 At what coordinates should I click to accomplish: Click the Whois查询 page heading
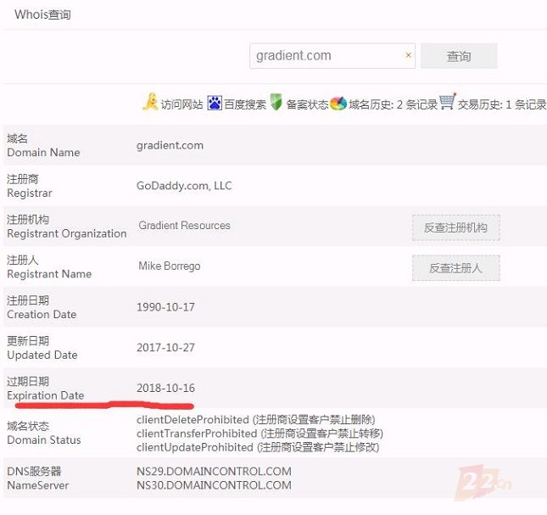tap(43, 14)
